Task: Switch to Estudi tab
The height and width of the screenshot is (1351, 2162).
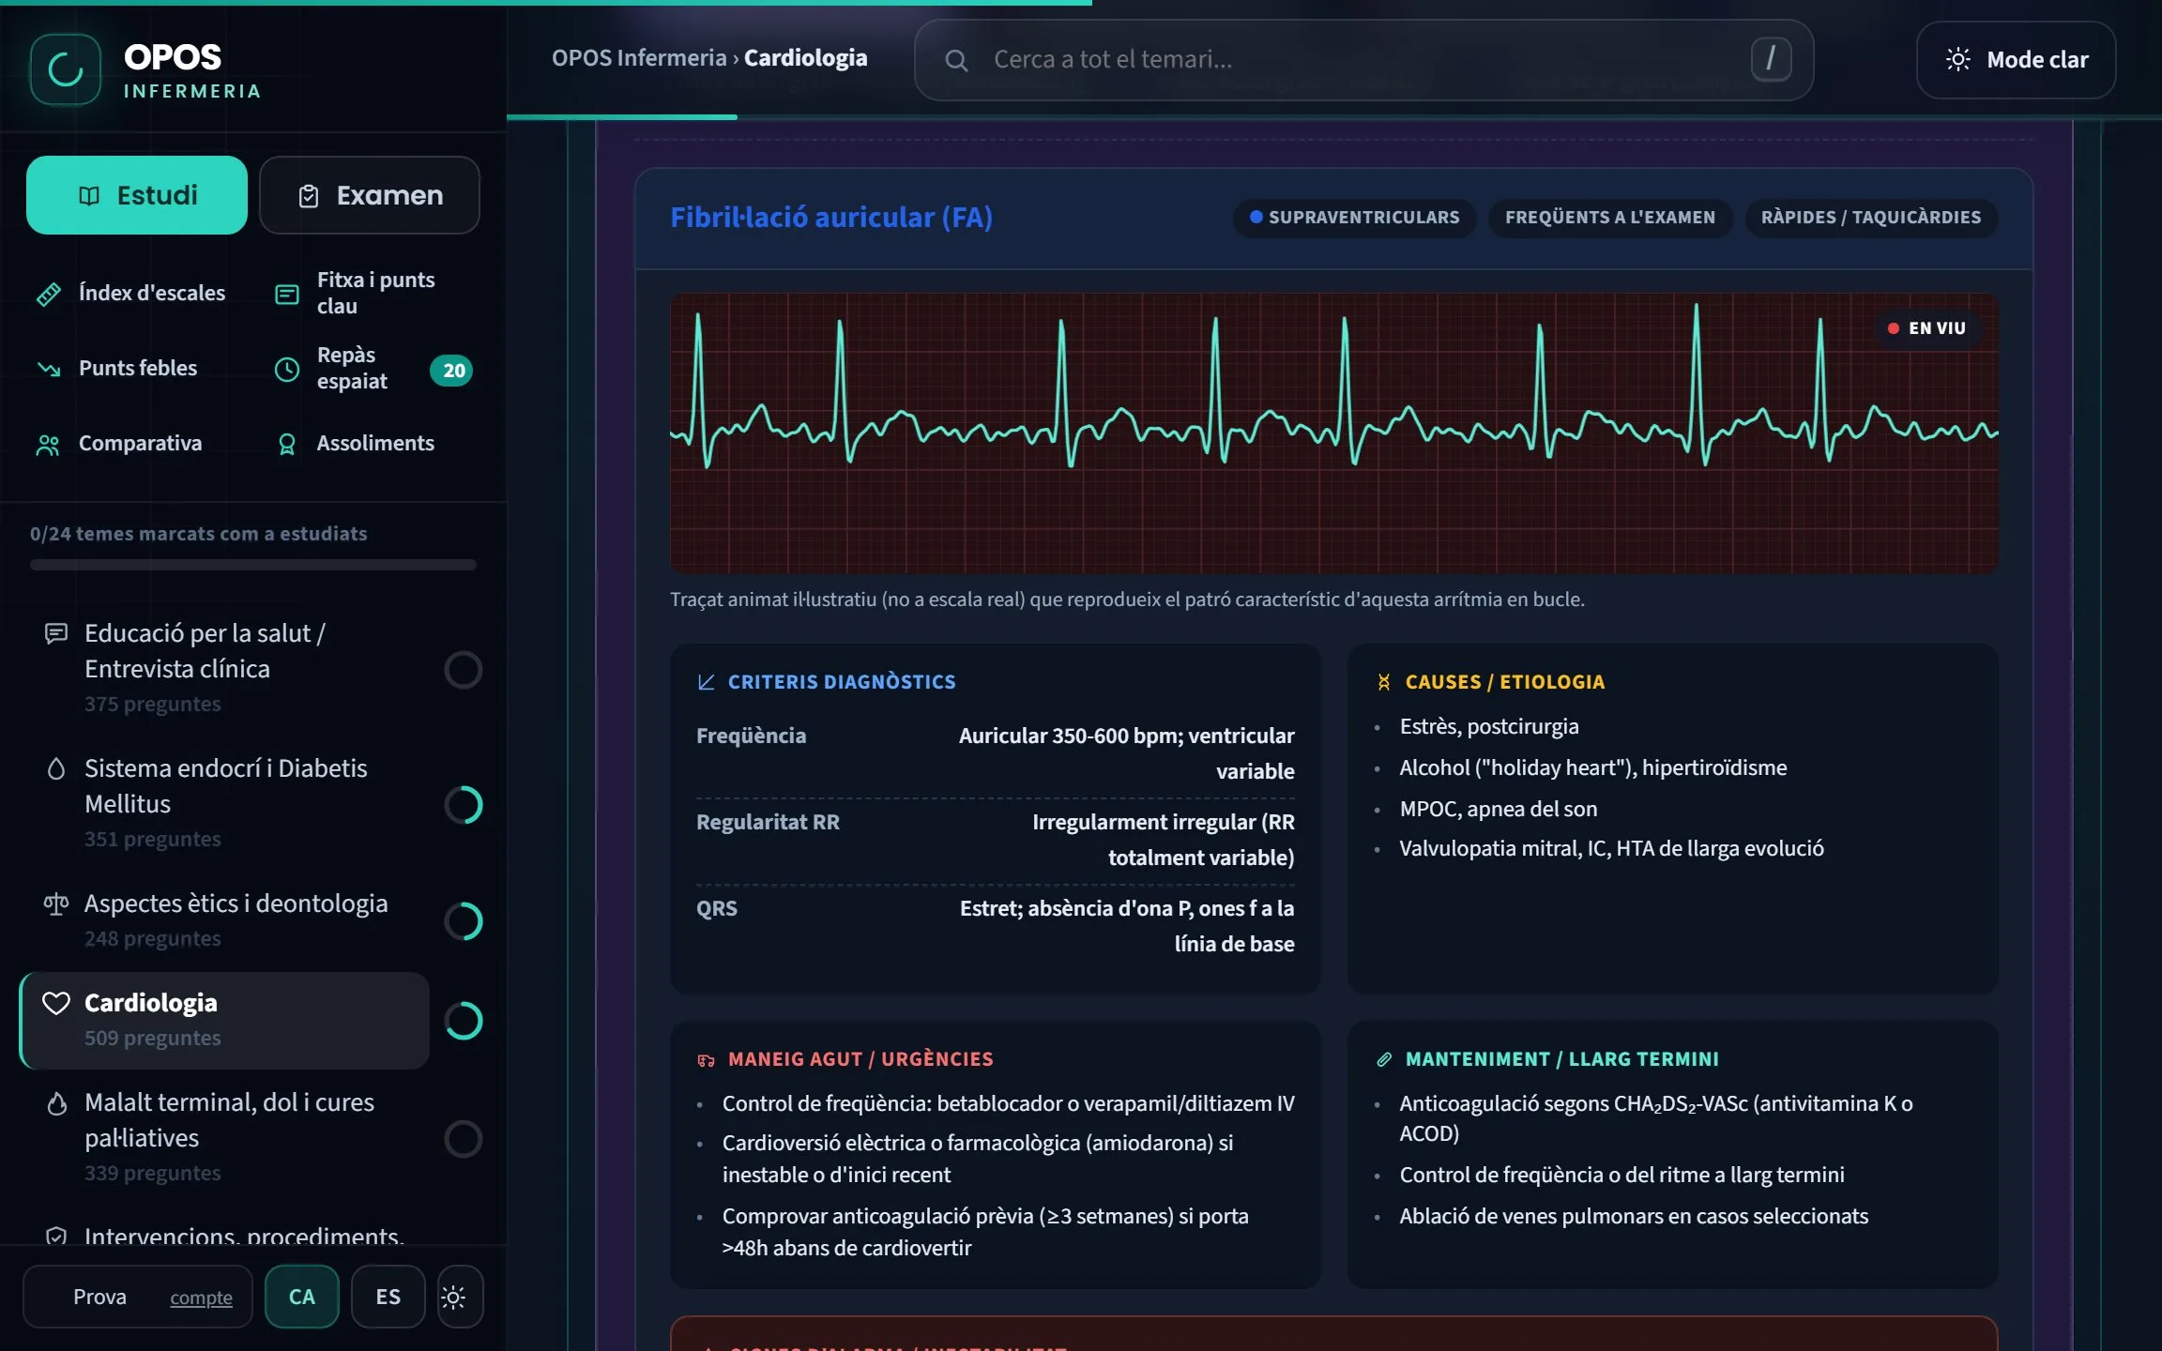Action: point(137,195)
